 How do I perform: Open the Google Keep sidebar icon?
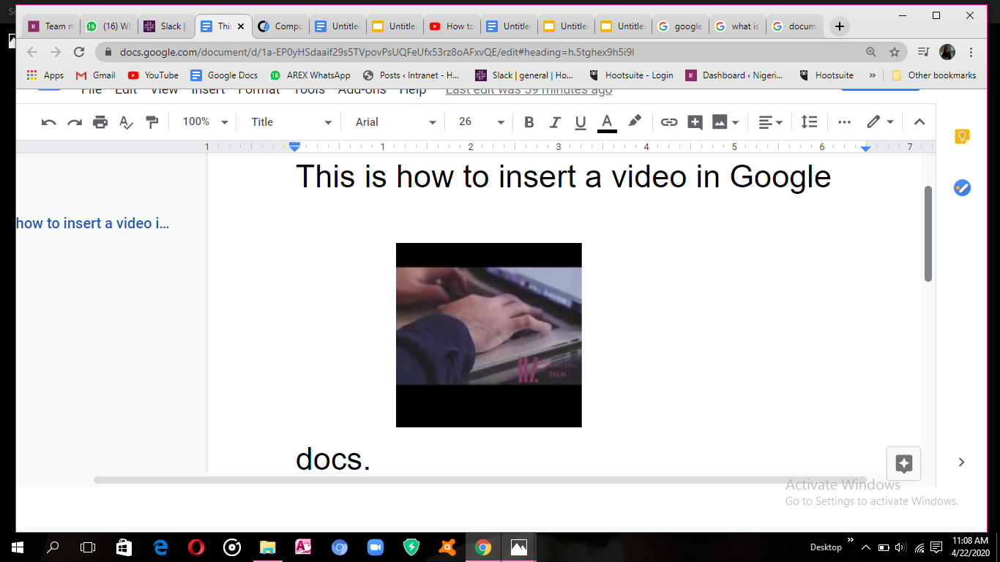[x=962, y=136]
